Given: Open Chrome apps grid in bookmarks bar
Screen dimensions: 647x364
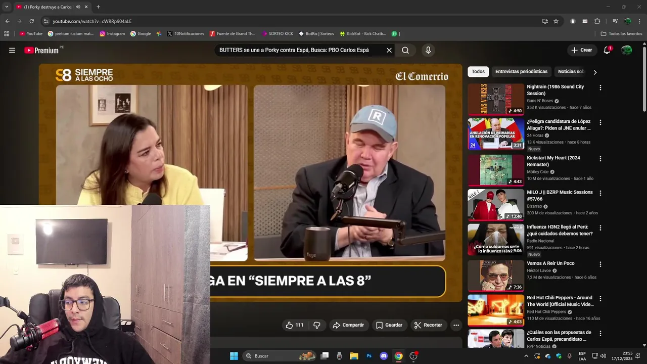Looking at the screenshot, I should pyautogui.click(x=7, y=34).
